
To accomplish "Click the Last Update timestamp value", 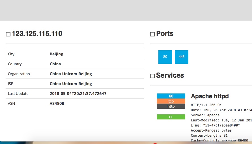I will pyautogui.click(x=78, y=93).
